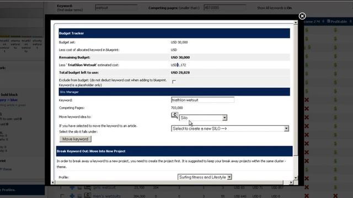Click the dialog's scroll down arrow
Image resolution: width=353 pixels, height=198 pixels.
coord(296,178)
